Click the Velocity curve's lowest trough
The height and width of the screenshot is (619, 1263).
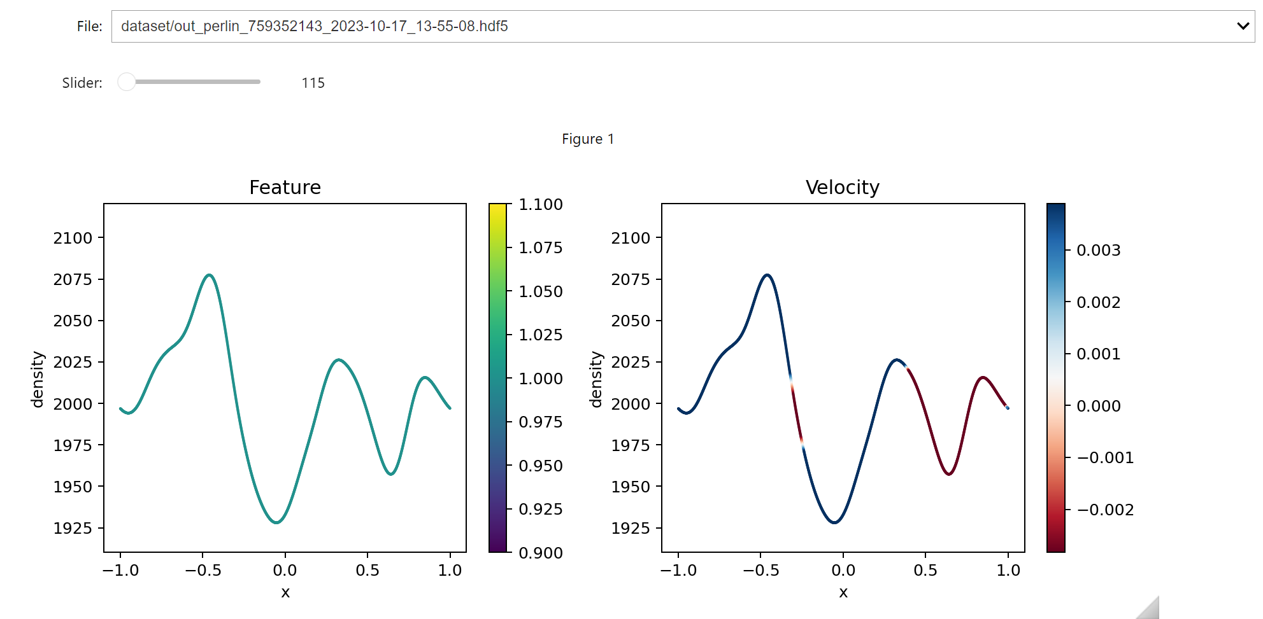834,522
